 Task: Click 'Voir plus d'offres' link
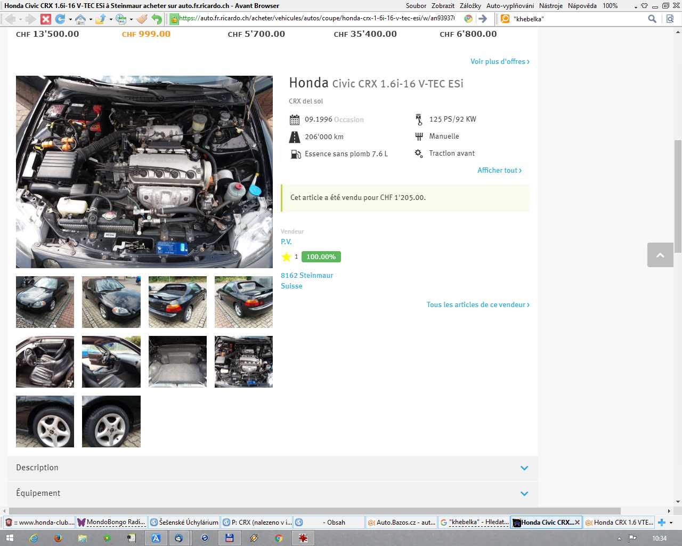click(499, 61)
